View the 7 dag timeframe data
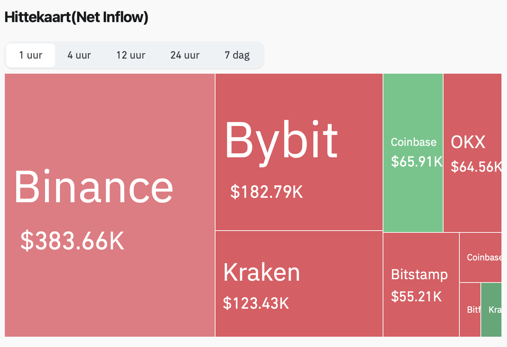 click(x=237, y=55)
